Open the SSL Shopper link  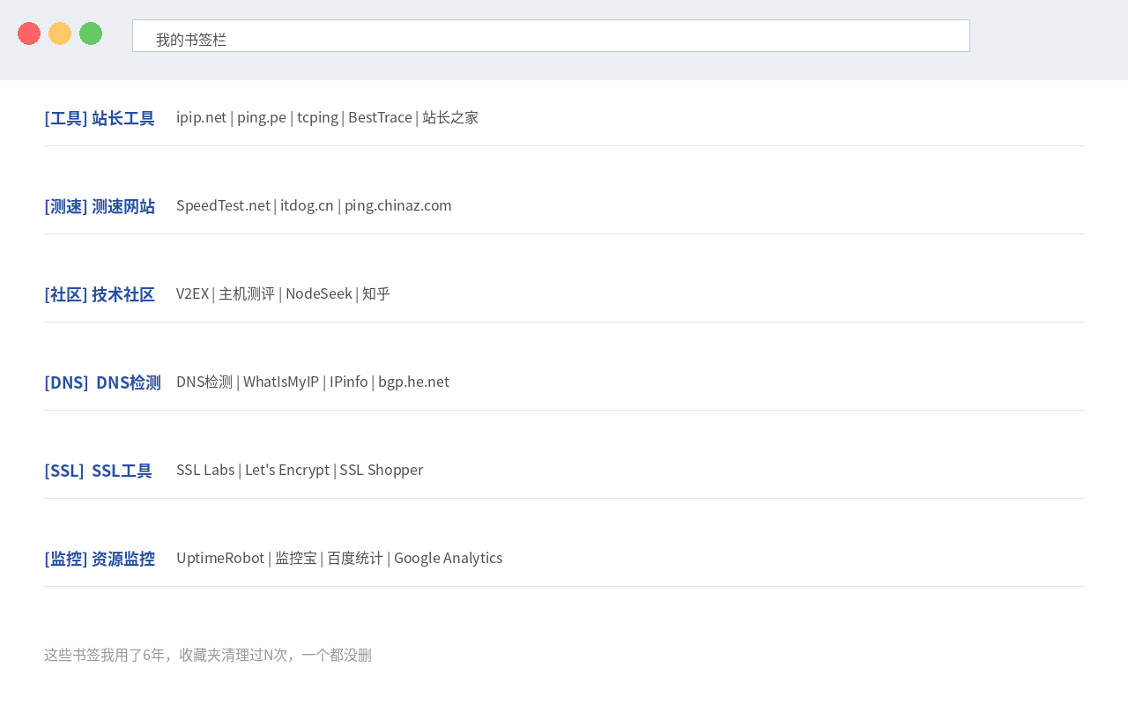point(382,470)
